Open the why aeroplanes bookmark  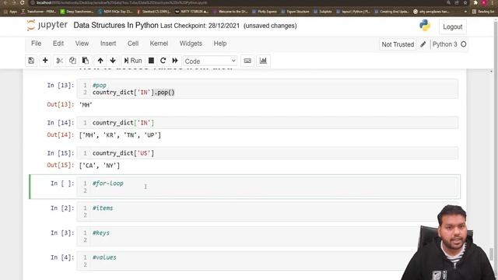(432, 12)
